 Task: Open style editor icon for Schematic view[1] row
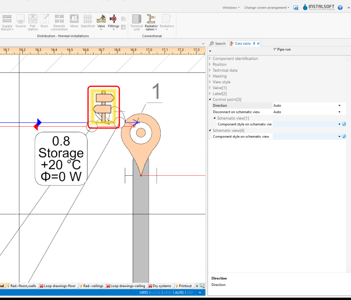click(344, 124)
